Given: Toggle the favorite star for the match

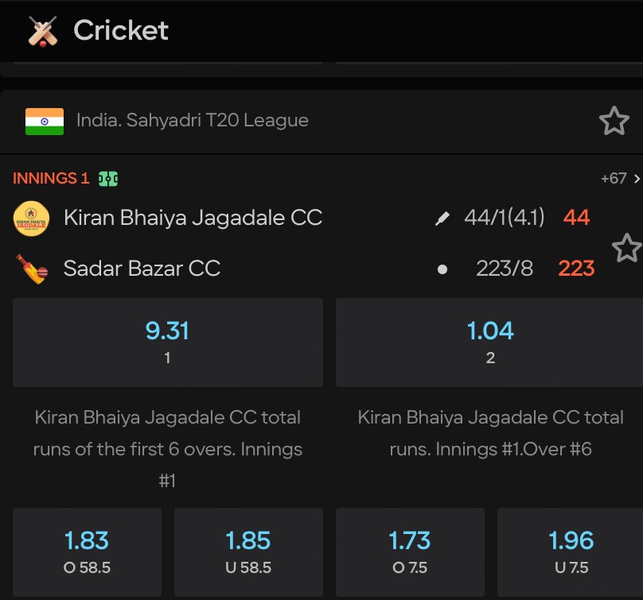Looking at the screenshot, I should [628, 248].
